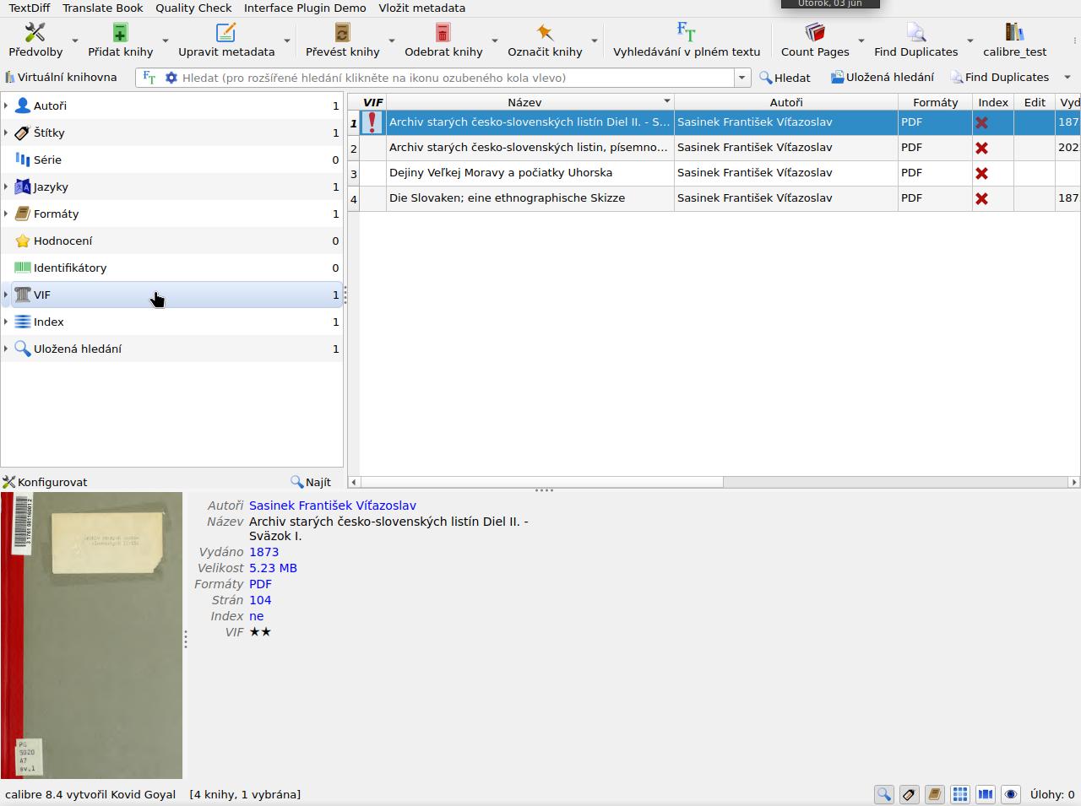Click the Index category icon in tag browser
Image resolution: width=1081 pixels, height=806 pixels.
point(23,322)
